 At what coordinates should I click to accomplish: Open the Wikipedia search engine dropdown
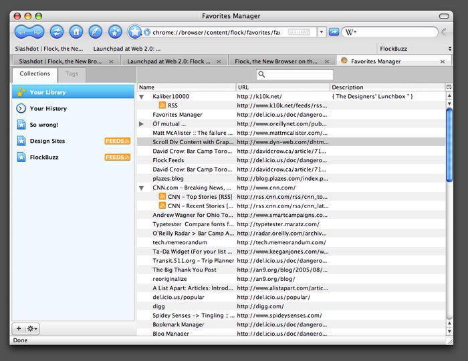[x=351, y=32]
